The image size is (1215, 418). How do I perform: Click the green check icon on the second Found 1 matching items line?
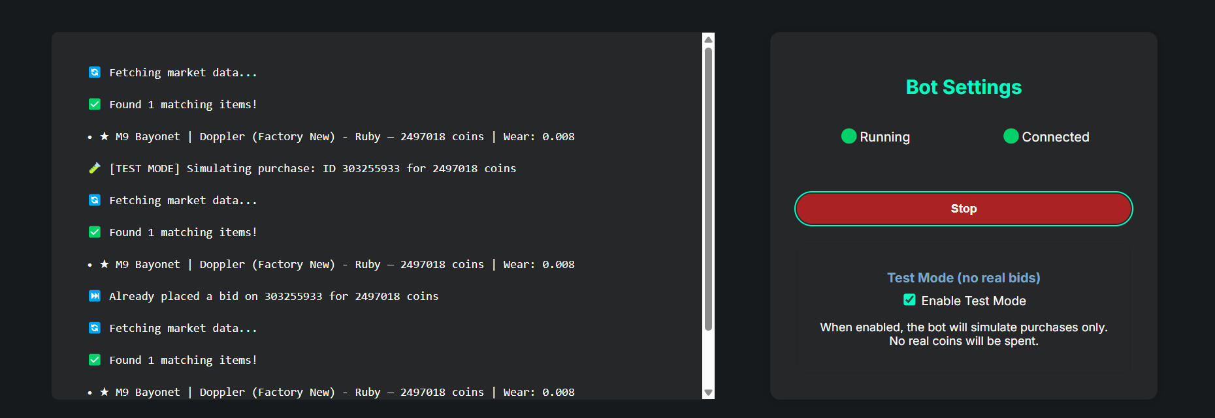(95, 232)
